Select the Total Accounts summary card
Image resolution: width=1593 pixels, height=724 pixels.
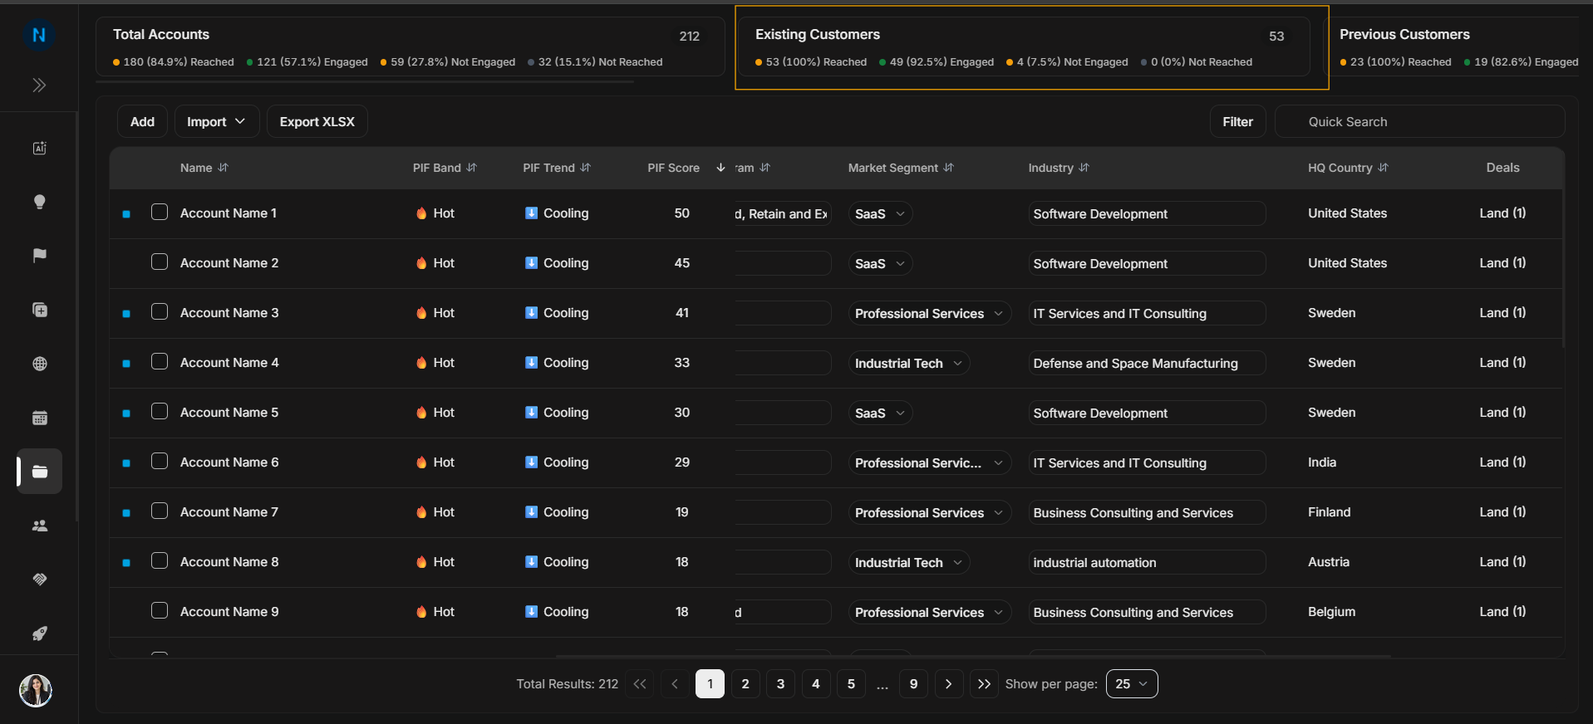(411, 47)
